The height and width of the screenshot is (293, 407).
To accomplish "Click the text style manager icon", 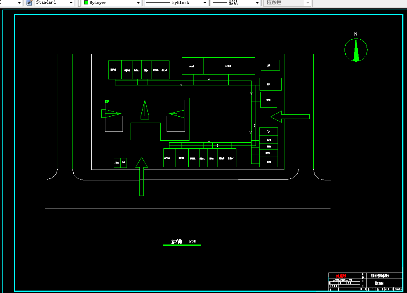I will click(x=29, y=2).
